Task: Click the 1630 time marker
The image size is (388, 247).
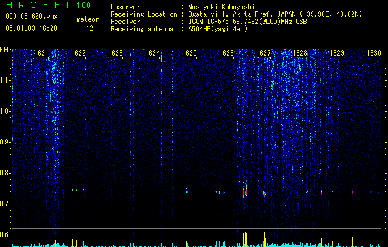Action: coord(374,53)
